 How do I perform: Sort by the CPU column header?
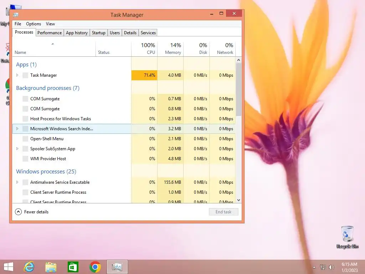pos(144,49)
